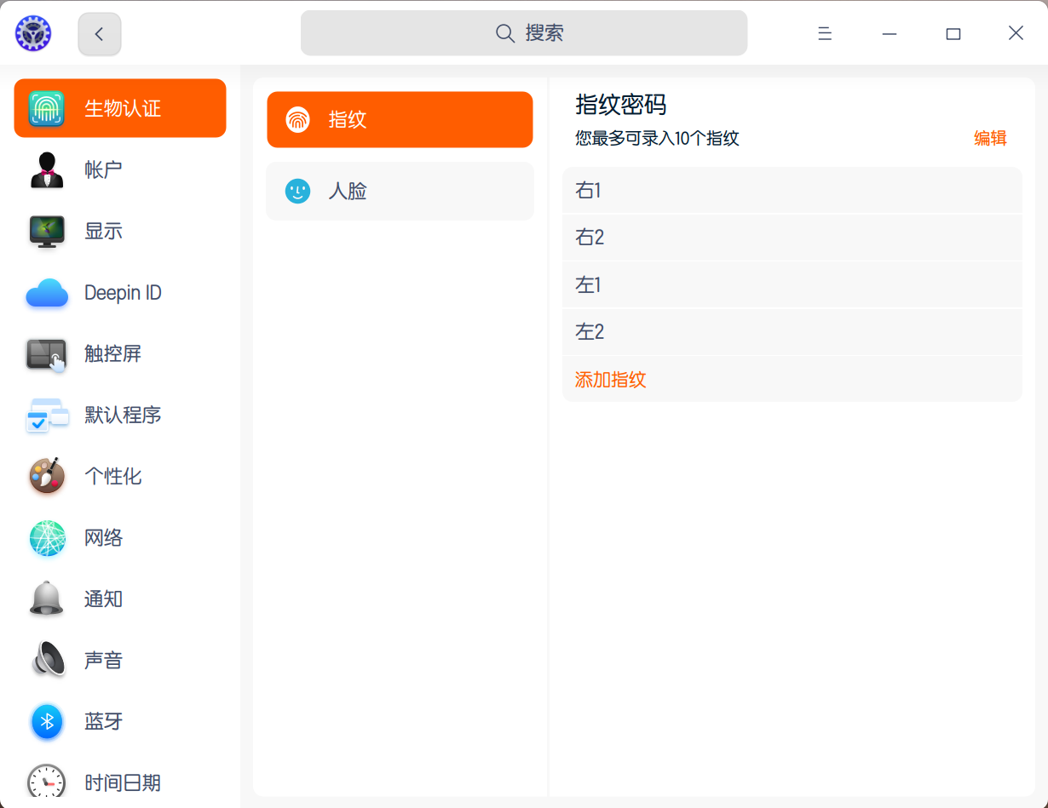Open Display (显示) monitor icon
Viewport: 1048px width, 808px height.
click(47, 231)
